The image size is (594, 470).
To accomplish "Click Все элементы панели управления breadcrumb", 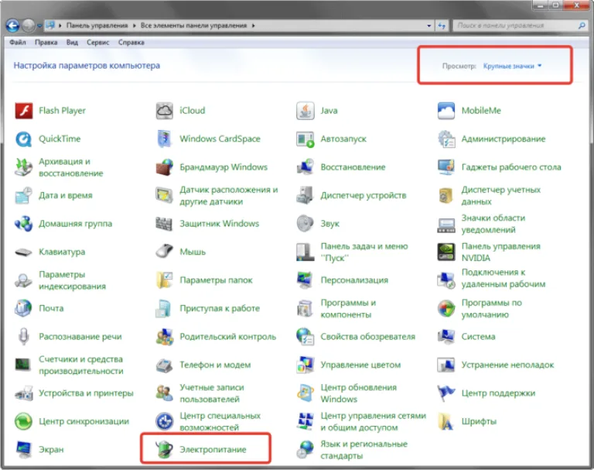I will click(193, 26).
